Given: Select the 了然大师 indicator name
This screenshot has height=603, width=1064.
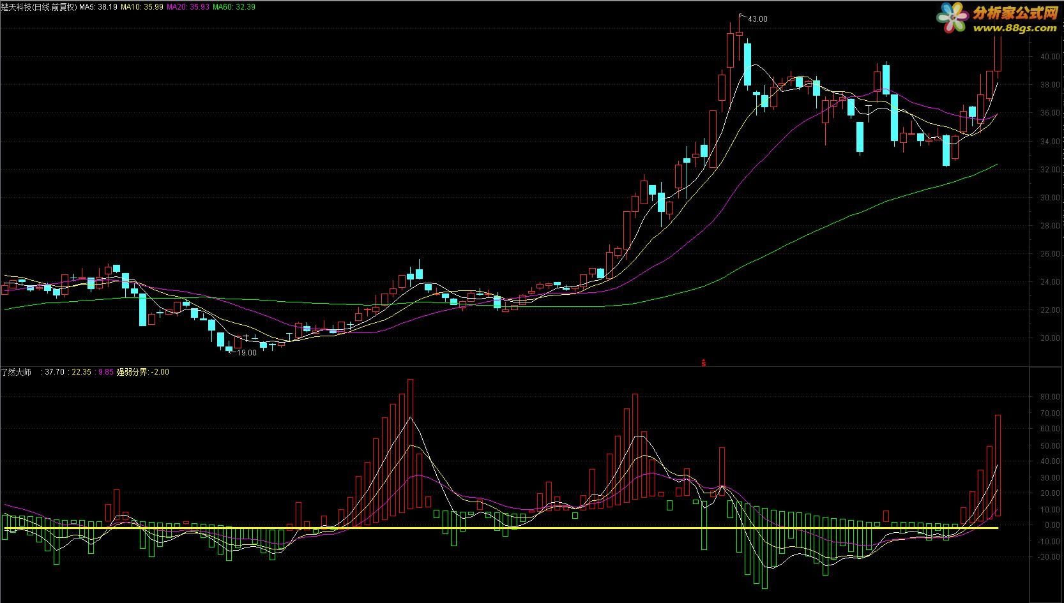Looking at the screenshot, I should [16, 372].
